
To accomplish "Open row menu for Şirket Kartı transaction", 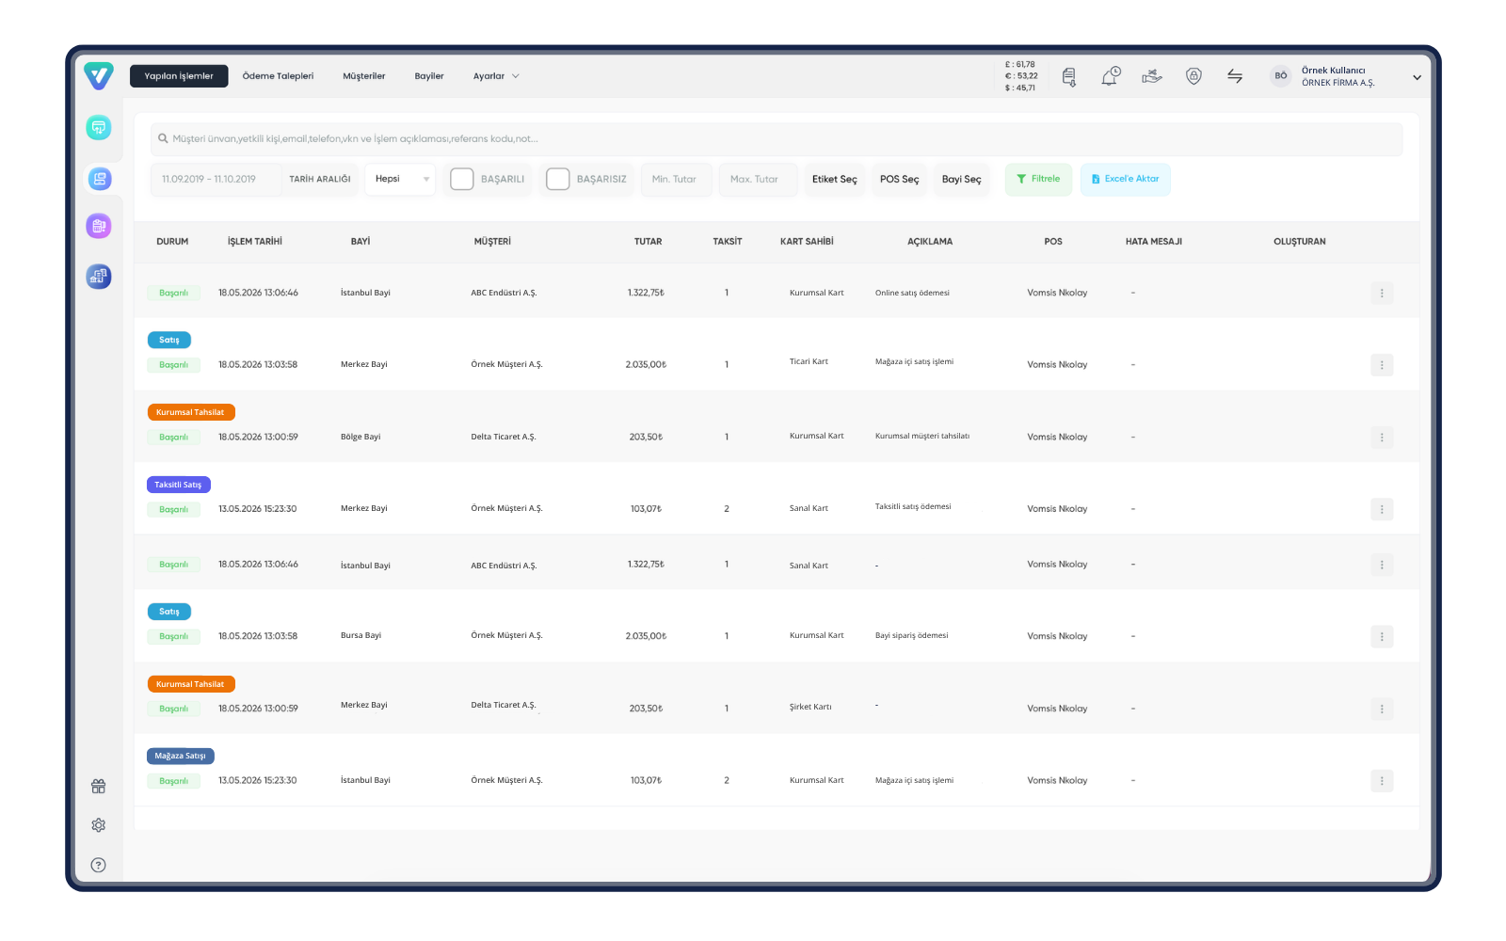I will point(1382,710).
